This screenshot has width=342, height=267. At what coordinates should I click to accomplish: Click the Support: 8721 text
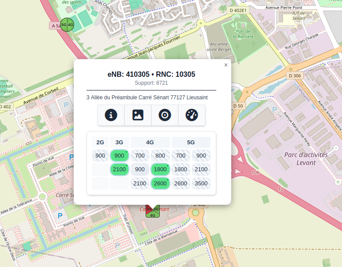point(151,83)
